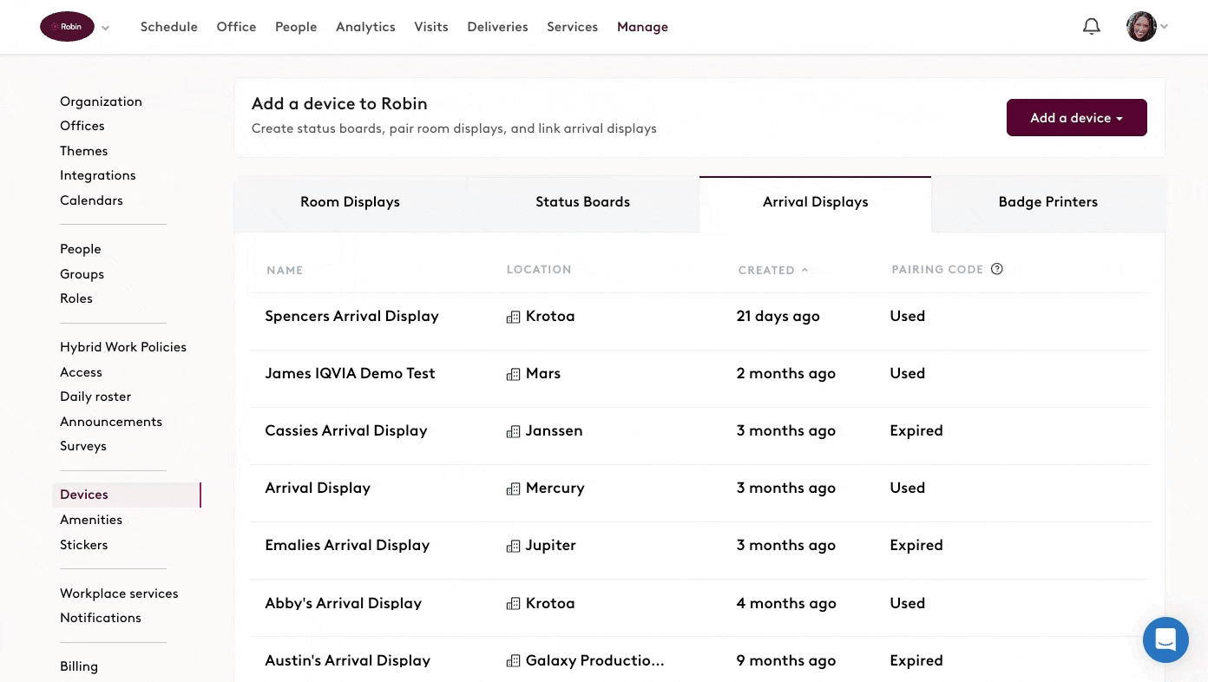
Task: Open Spencers Arrival Display entry
Action: coord(351,317)
